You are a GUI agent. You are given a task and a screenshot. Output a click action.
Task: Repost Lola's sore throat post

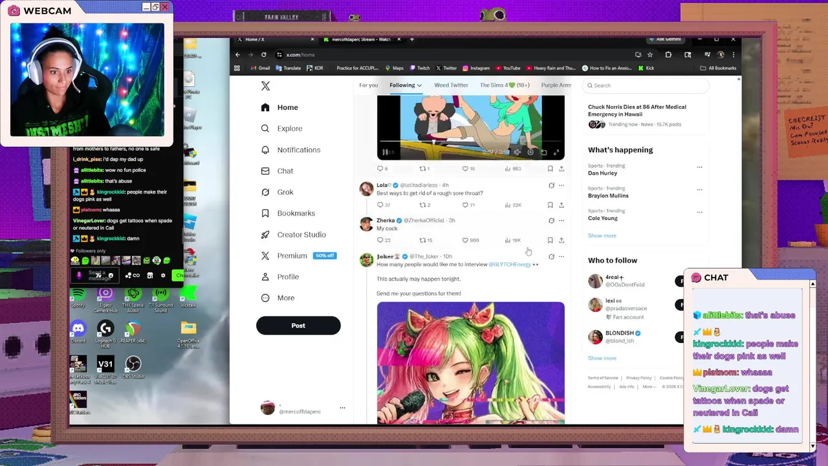click(x=424, y=205)
